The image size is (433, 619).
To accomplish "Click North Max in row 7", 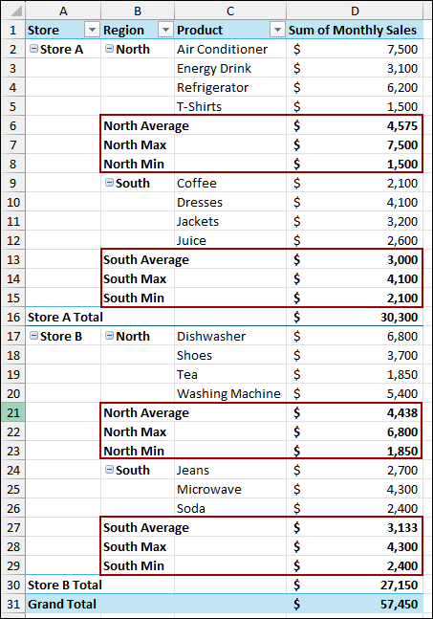I will [x=135, y=144].
